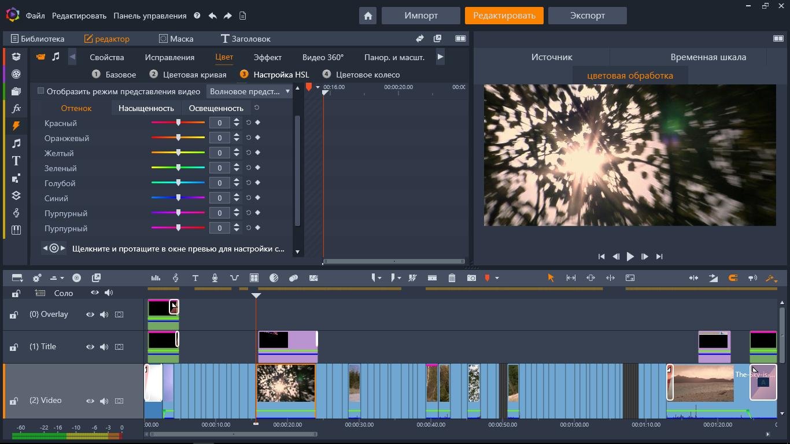This screenshot has height=444, width=790.
Task: Open the 'Файл' menu
Action: pos(35,16)
